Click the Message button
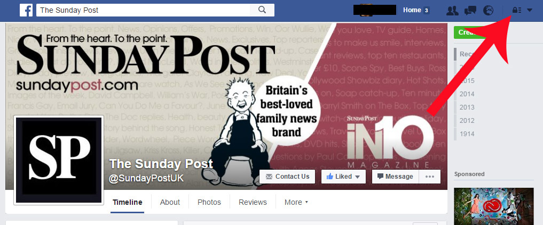 [x=396, y=177]
